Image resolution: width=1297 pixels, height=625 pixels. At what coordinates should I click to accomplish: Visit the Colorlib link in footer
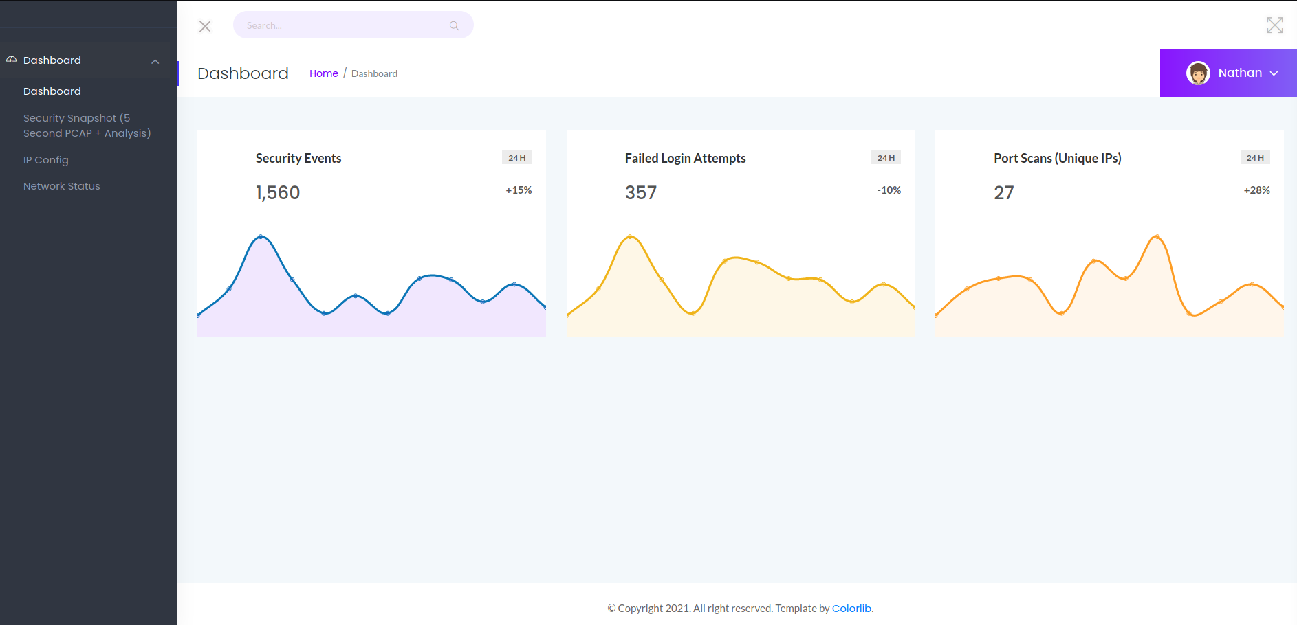click(851, 608)
